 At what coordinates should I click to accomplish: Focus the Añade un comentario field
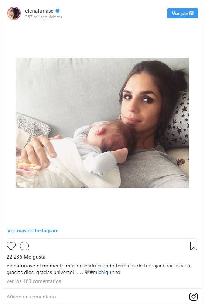point(96,297)
